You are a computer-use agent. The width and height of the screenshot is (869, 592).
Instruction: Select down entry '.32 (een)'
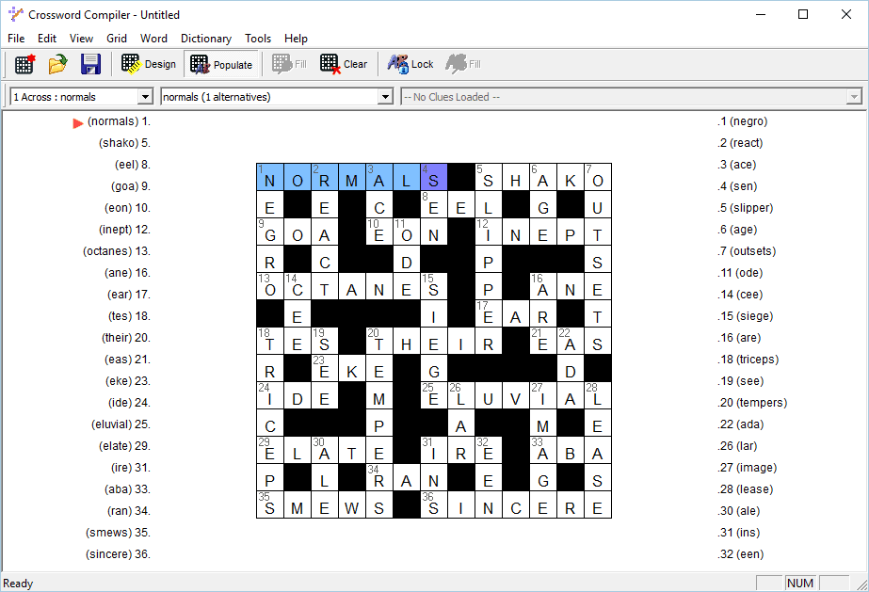pyautogui.click(x=741, y=553)
